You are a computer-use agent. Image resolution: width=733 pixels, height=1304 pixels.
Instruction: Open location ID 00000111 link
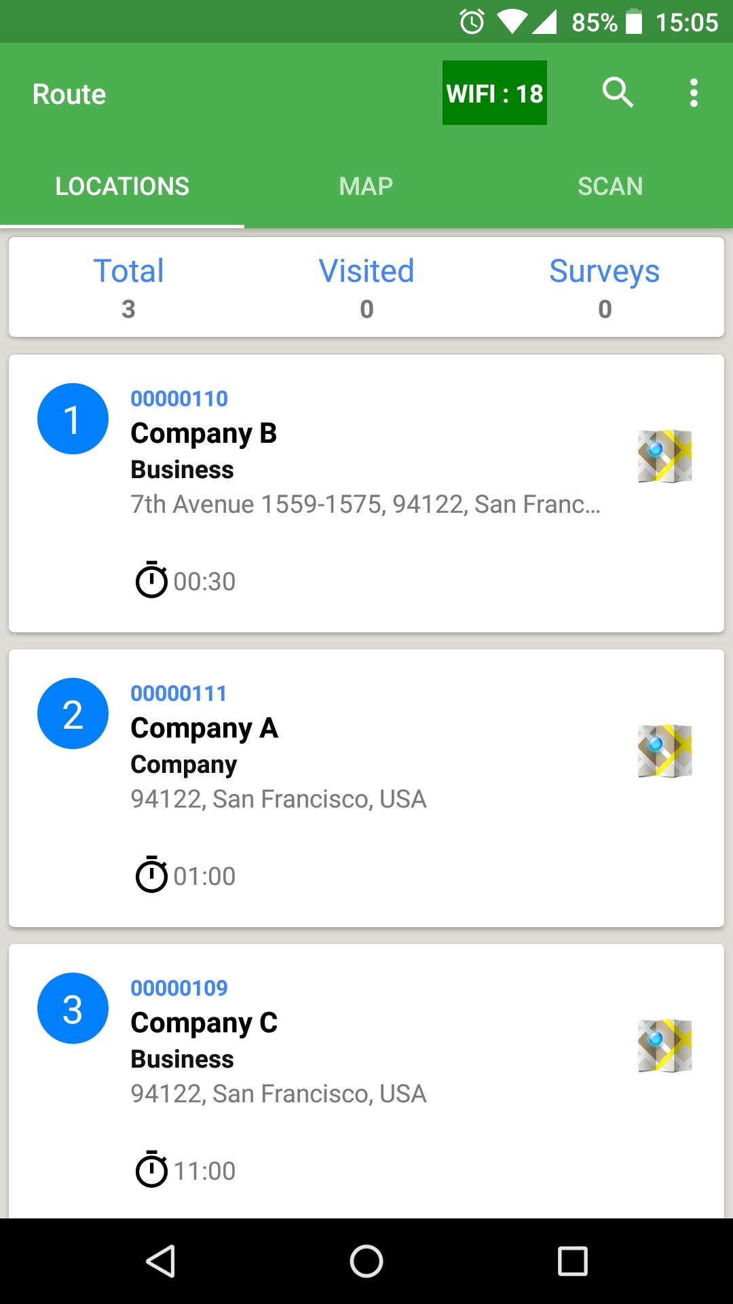click(x=179, y=693)
